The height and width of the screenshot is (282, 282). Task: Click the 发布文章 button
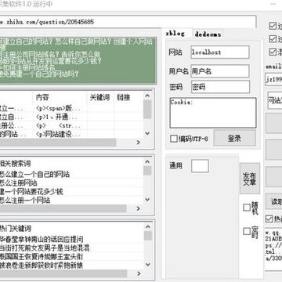[x=250, y=179]
